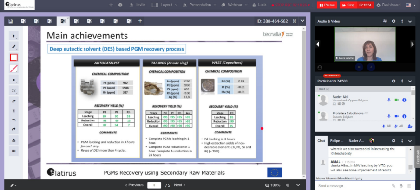
Task: Add a new whiteboard tab with plus
Action: click(x=140, y=21)
